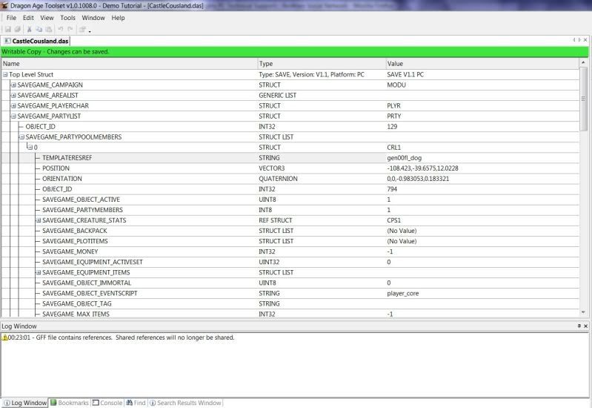Click the Save All toolbar icon
592x408 pixels.
(18, 29)
